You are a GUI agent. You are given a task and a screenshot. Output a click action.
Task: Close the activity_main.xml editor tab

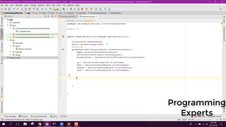tap(77, 17)
